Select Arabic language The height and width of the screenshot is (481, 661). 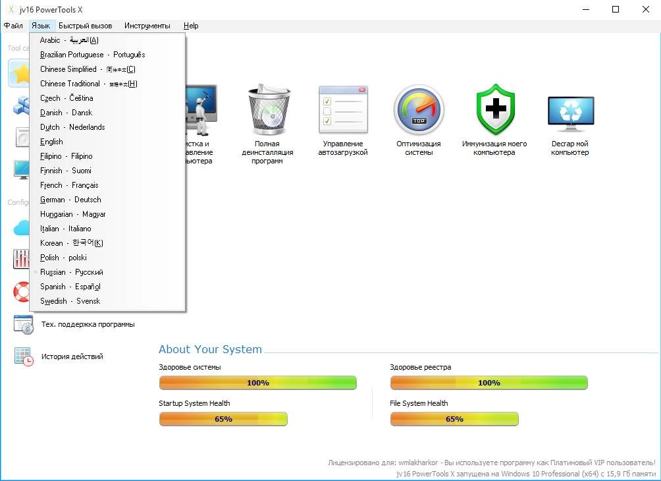tap(107, 40)
